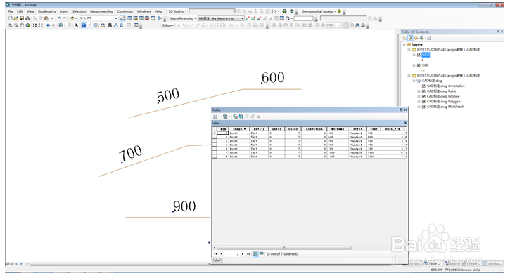Show all records button in Table footer
This screenshot has height=278, width=510.
pyautogui.click(x=255, y=253)
